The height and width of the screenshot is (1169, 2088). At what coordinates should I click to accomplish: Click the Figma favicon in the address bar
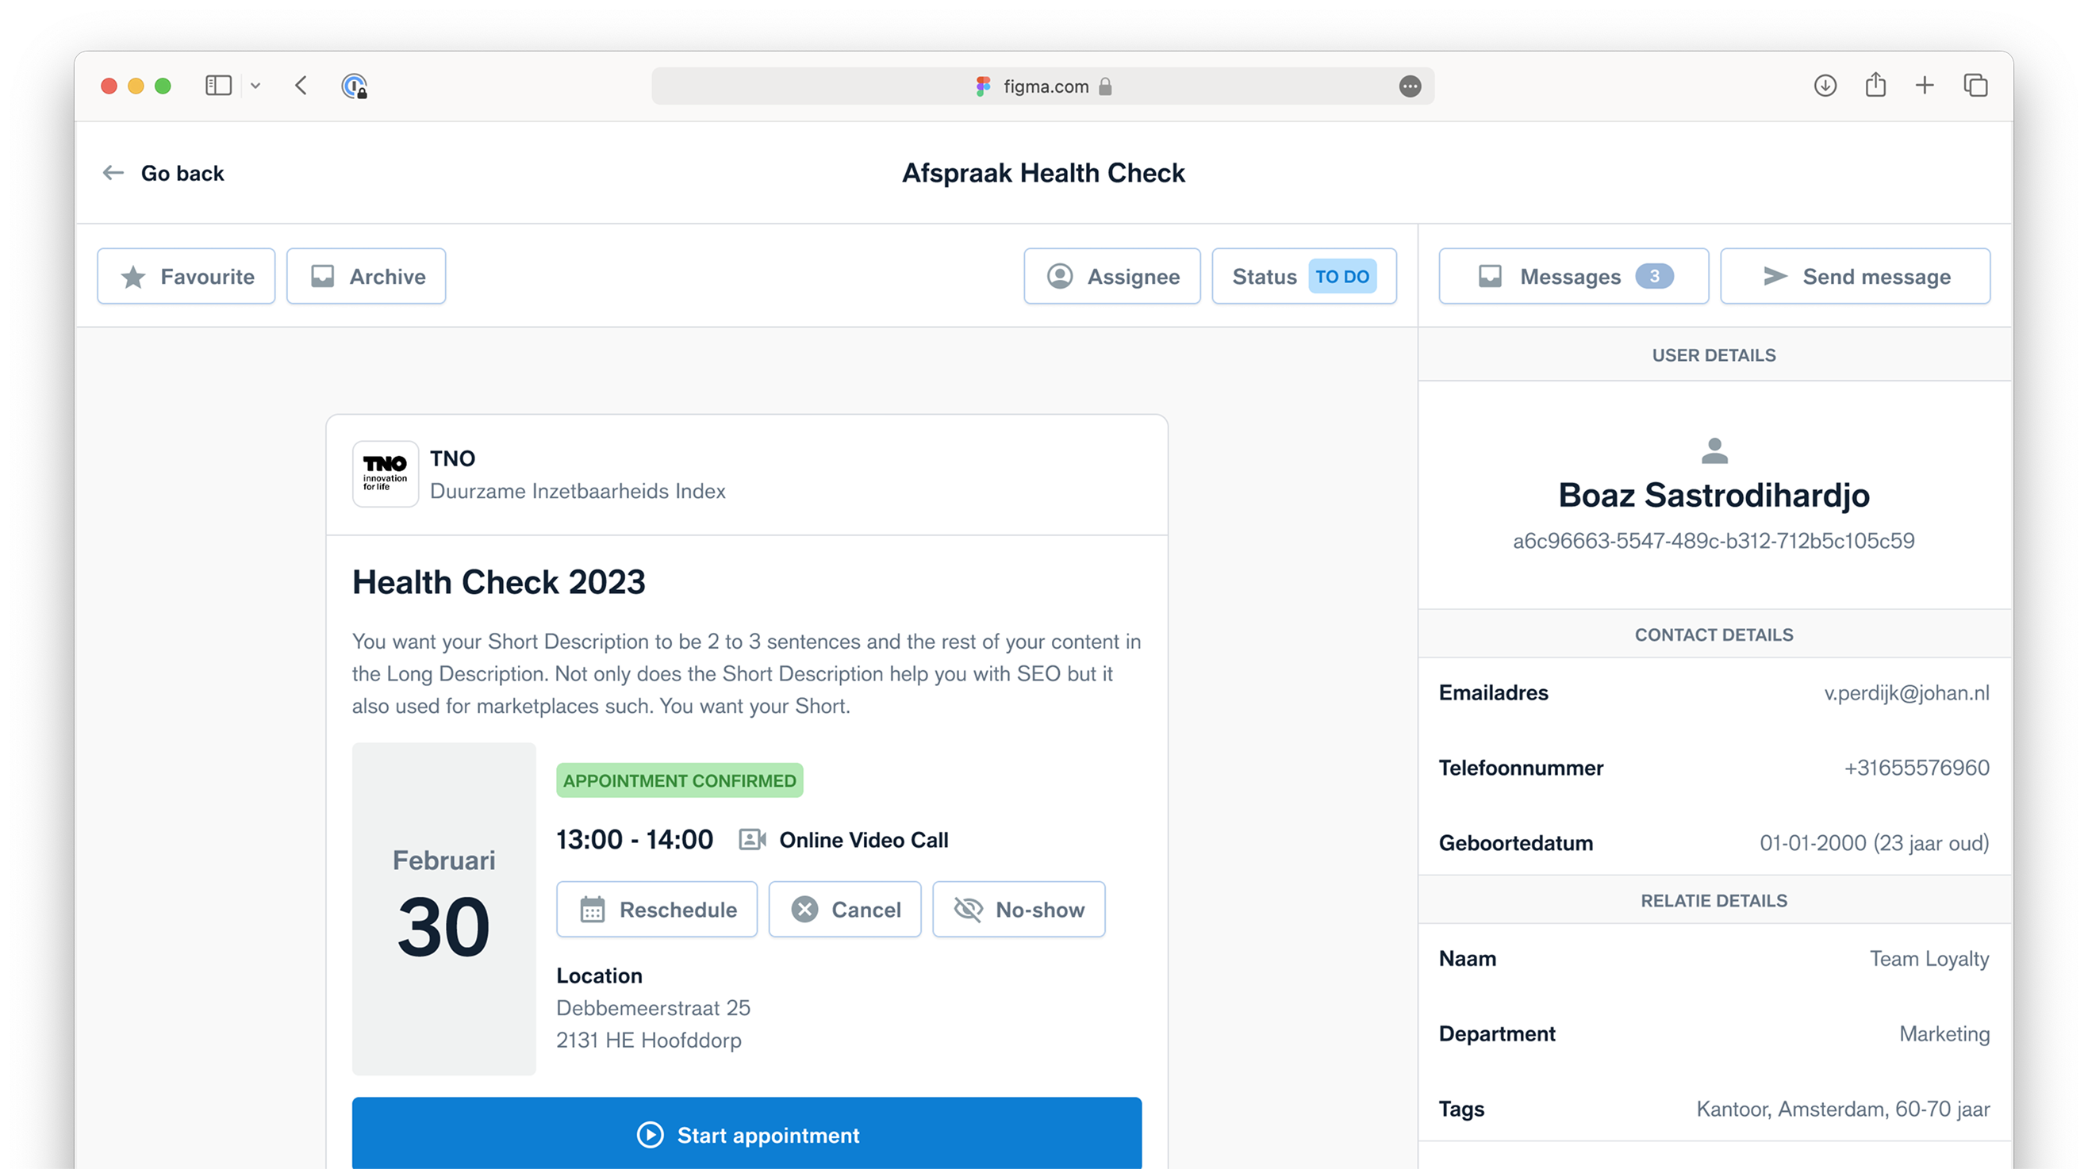coord(983,86)
